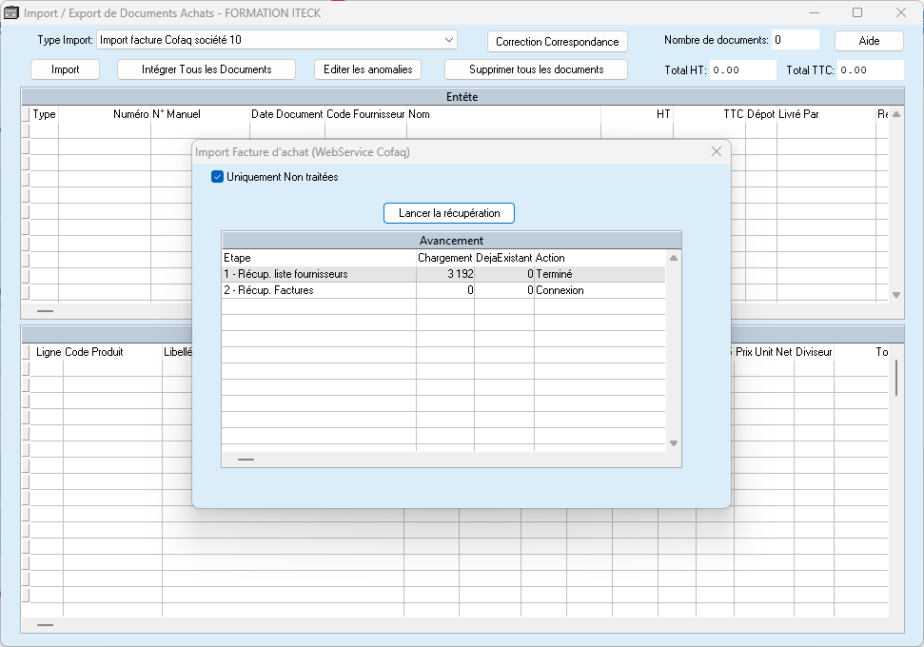Click the Code Produit column header
This screenshot has height=647, width=924.
112,352
